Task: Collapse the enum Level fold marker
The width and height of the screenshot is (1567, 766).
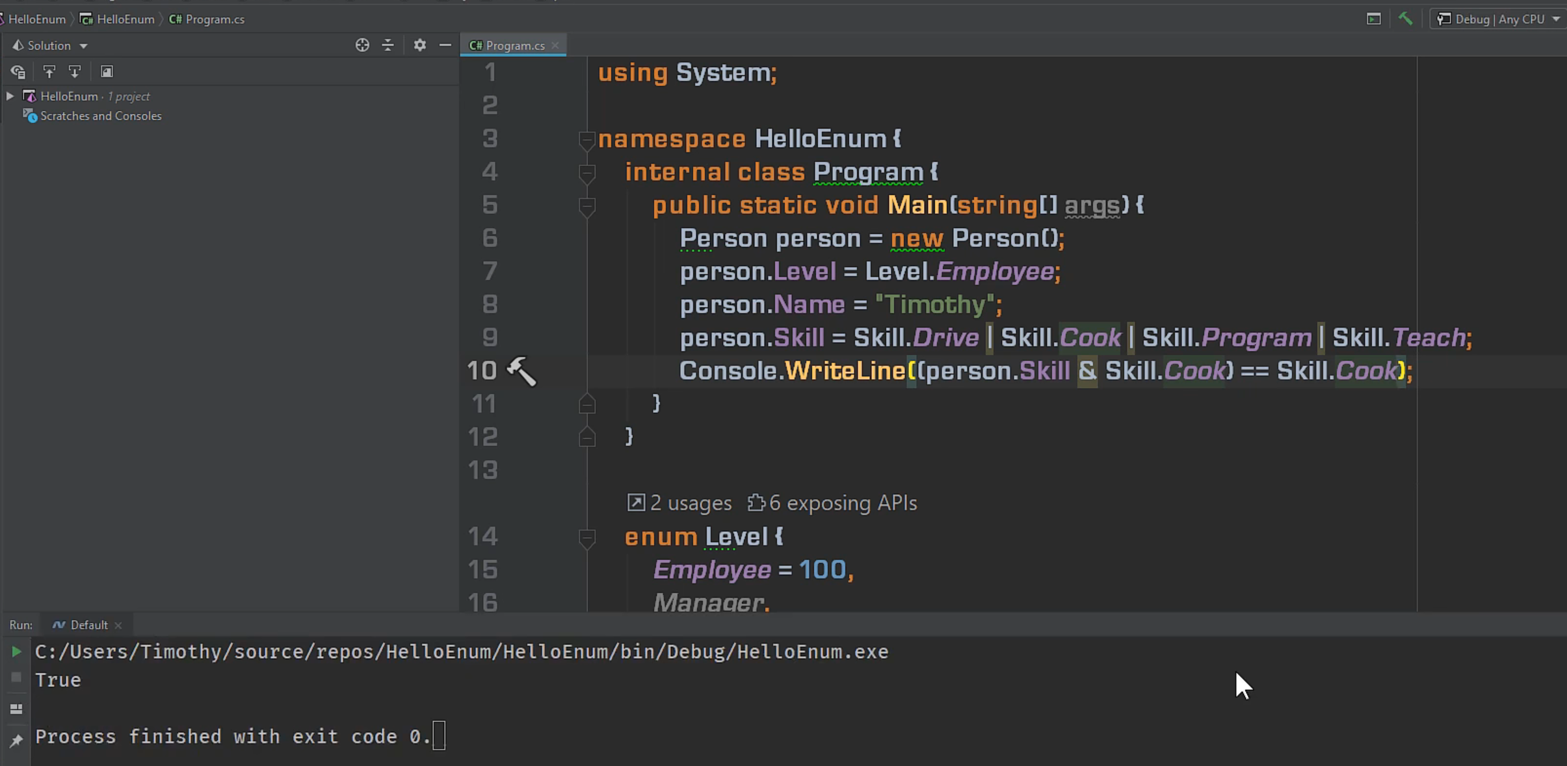Action: click(x=586, y=538)
